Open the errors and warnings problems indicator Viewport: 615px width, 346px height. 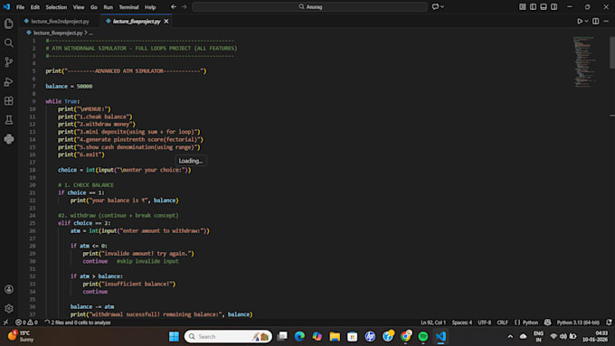click(x=26, y=323)
